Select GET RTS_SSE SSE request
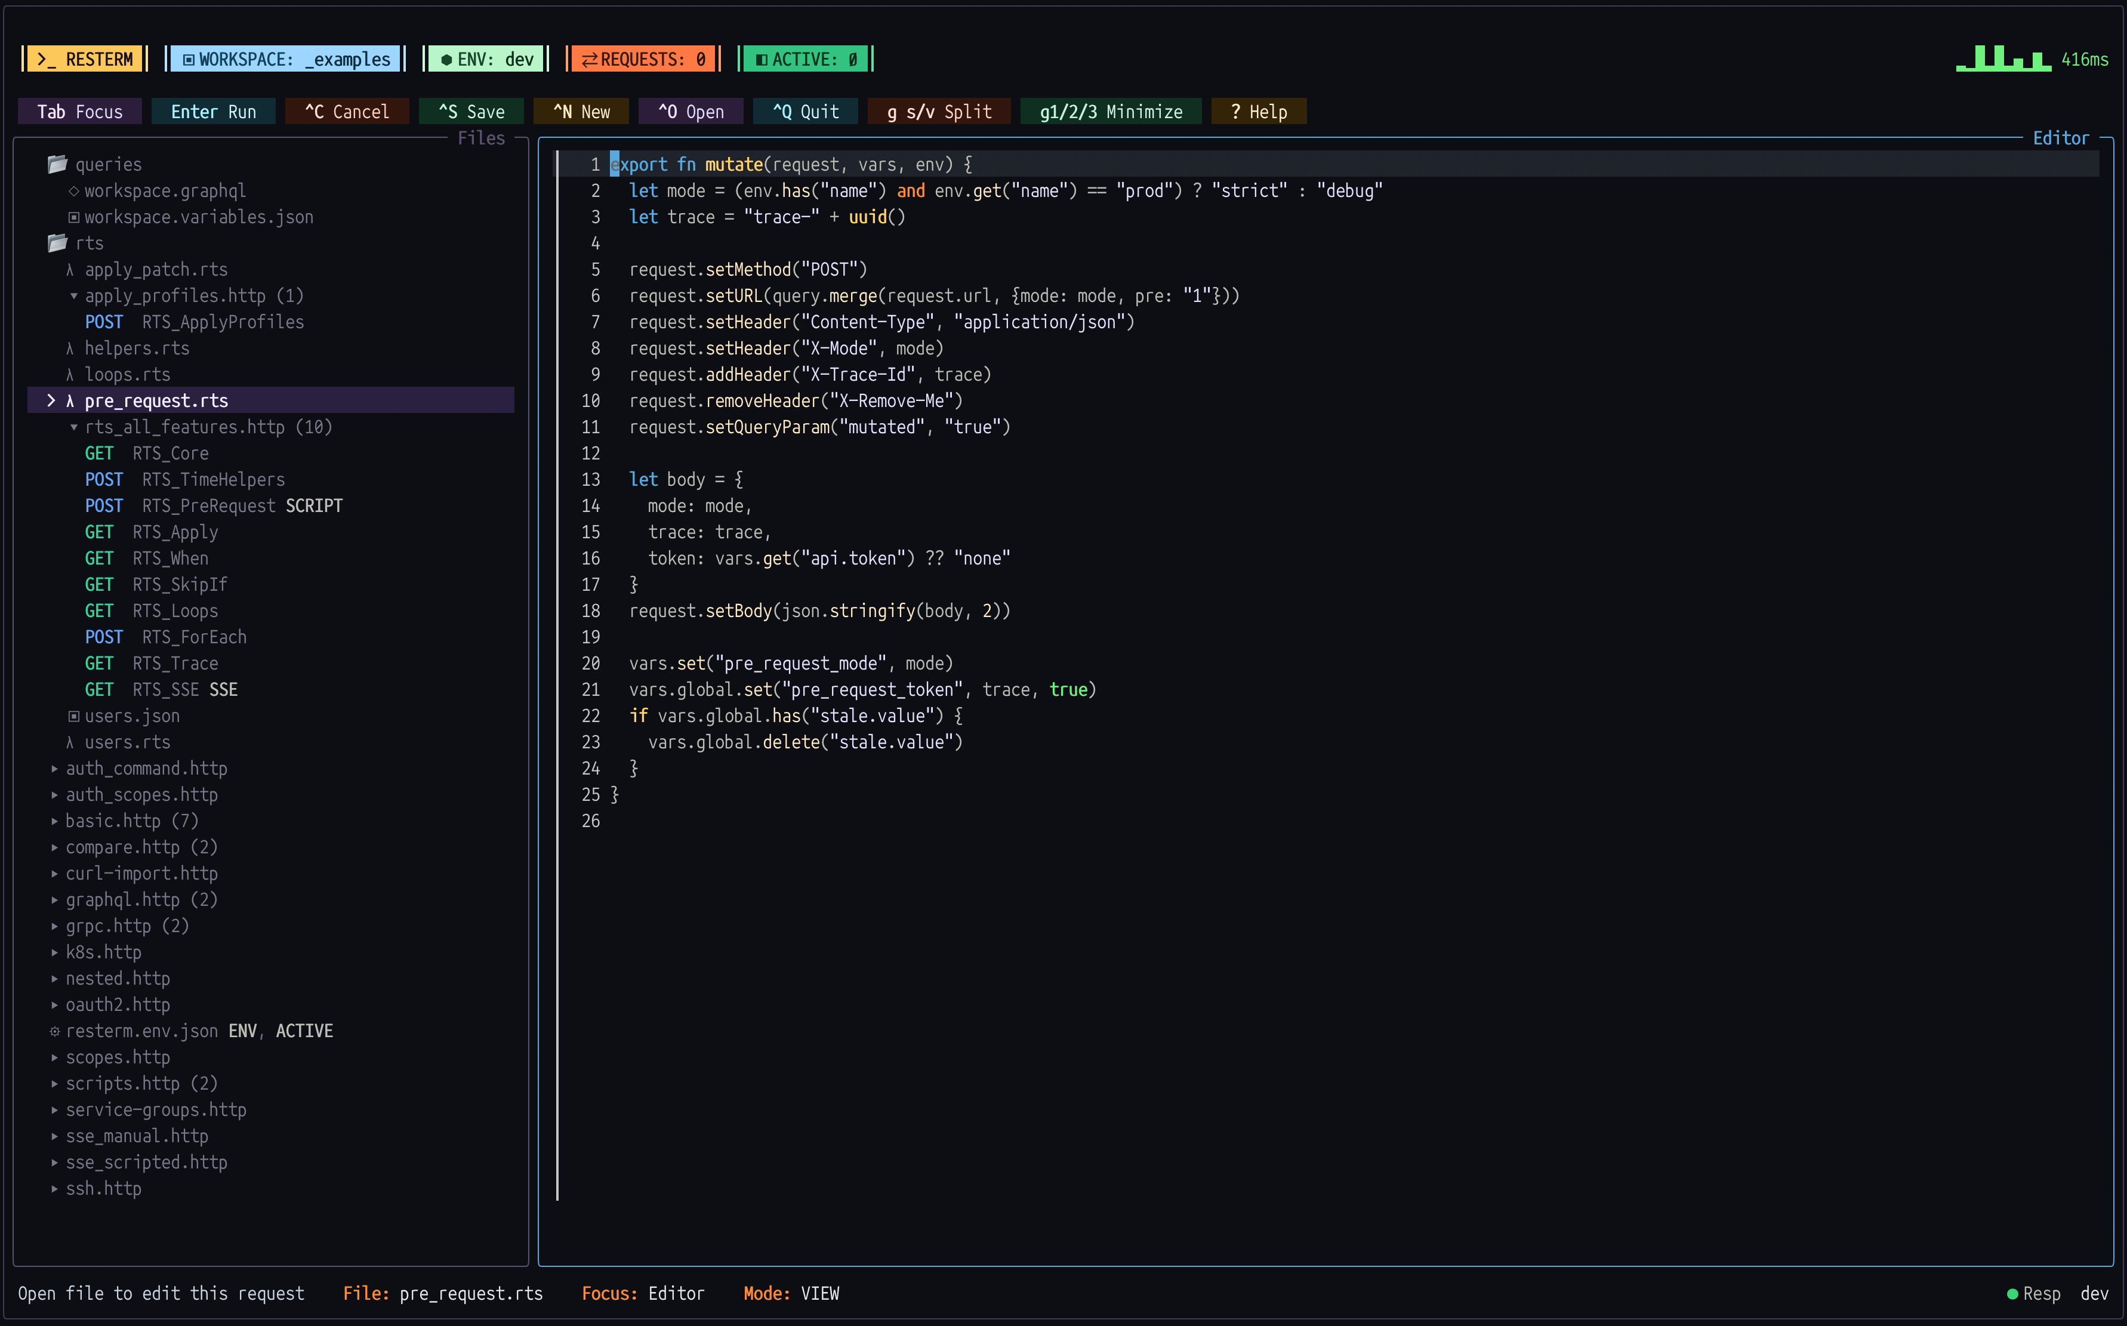This screenshot has width=2127, height=1326. click(161, 690)
